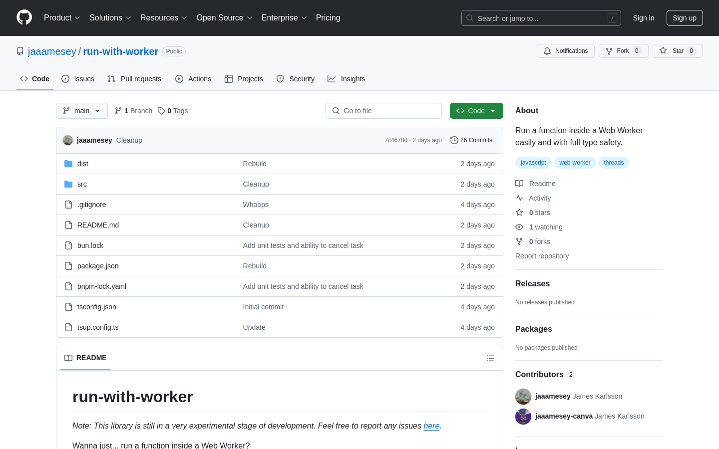Open the notifications bell icon
Screen dimensions: 719x449
point(547,50)
